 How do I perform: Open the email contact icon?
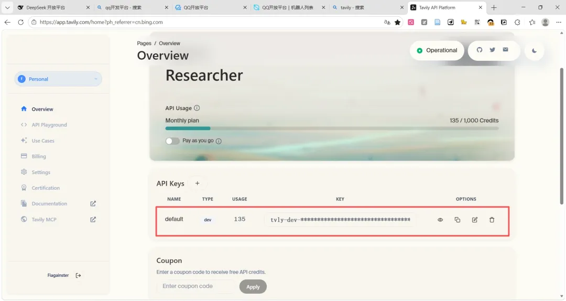point(505,50)
